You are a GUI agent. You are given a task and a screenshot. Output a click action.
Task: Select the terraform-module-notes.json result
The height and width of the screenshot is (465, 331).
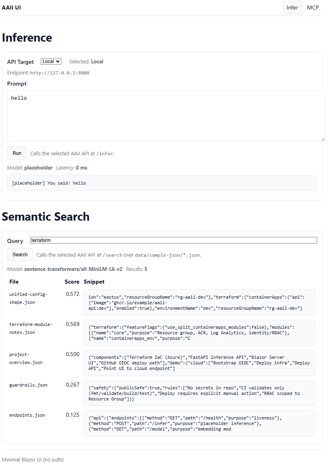(x=30, y=328)
